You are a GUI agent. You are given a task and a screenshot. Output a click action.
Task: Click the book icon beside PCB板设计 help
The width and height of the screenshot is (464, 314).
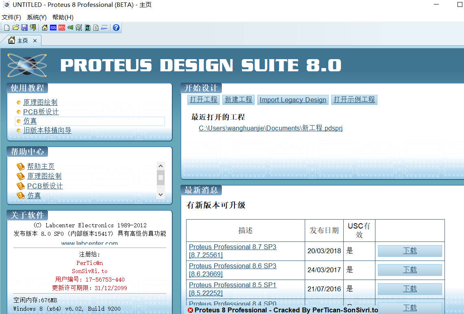click(x=20, y=186)
